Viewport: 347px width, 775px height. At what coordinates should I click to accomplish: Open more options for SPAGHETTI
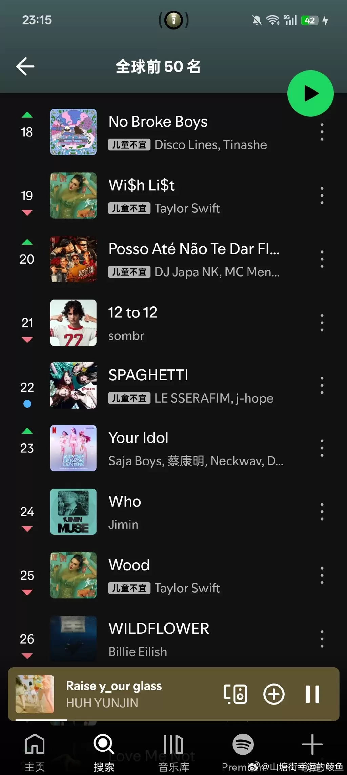click(322, 386)
